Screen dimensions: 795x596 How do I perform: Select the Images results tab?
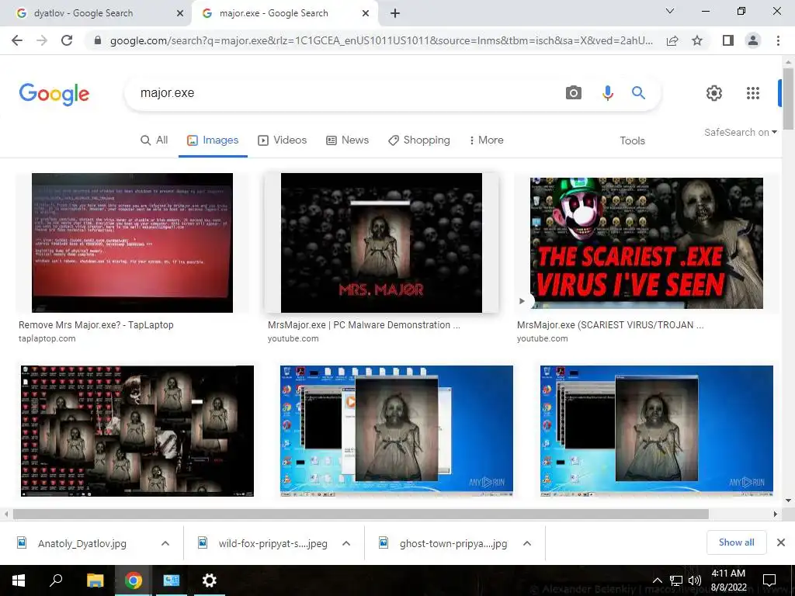[x=213, y=140]
